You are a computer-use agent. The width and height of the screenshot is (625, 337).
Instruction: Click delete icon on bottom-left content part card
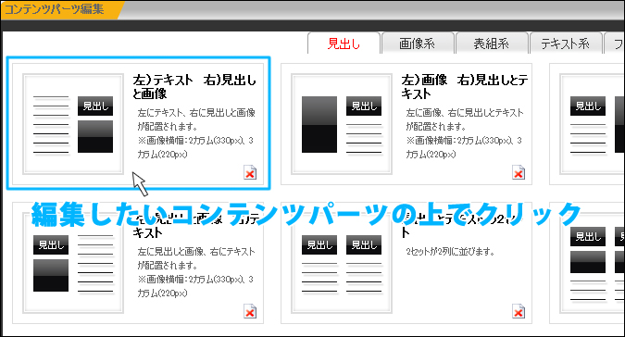tap(250, 311)
